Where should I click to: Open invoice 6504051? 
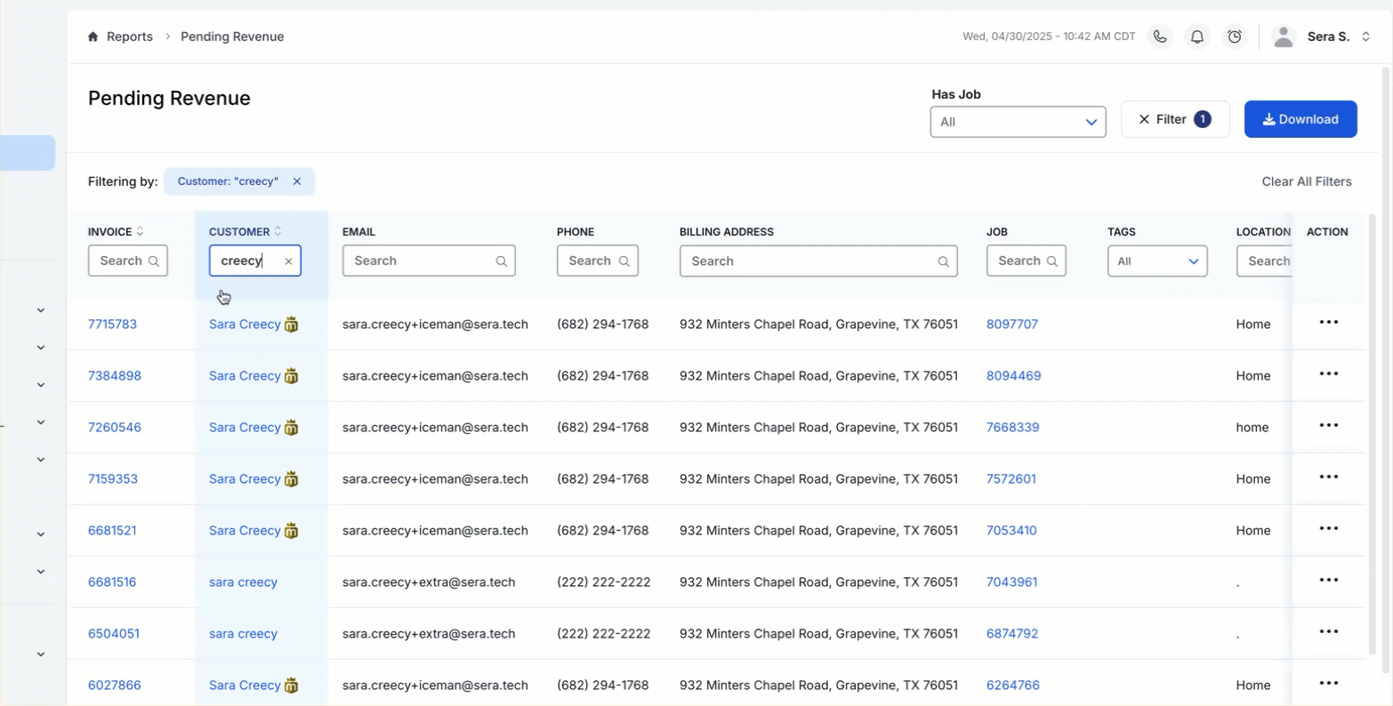[x=114, y=633]
